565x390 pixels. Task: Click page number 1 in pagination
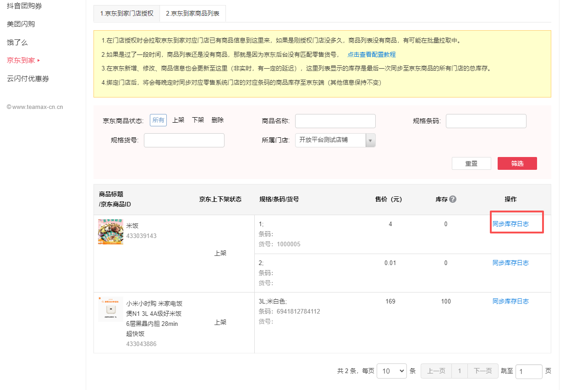click(460, 371)
